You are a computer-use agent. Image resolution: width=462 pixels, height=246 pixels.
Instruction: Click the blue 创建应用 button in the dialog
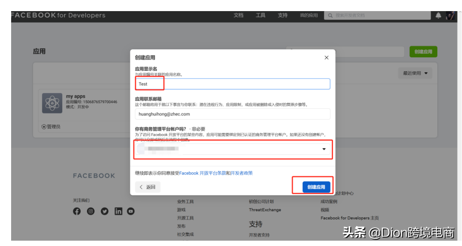[316, 187]
